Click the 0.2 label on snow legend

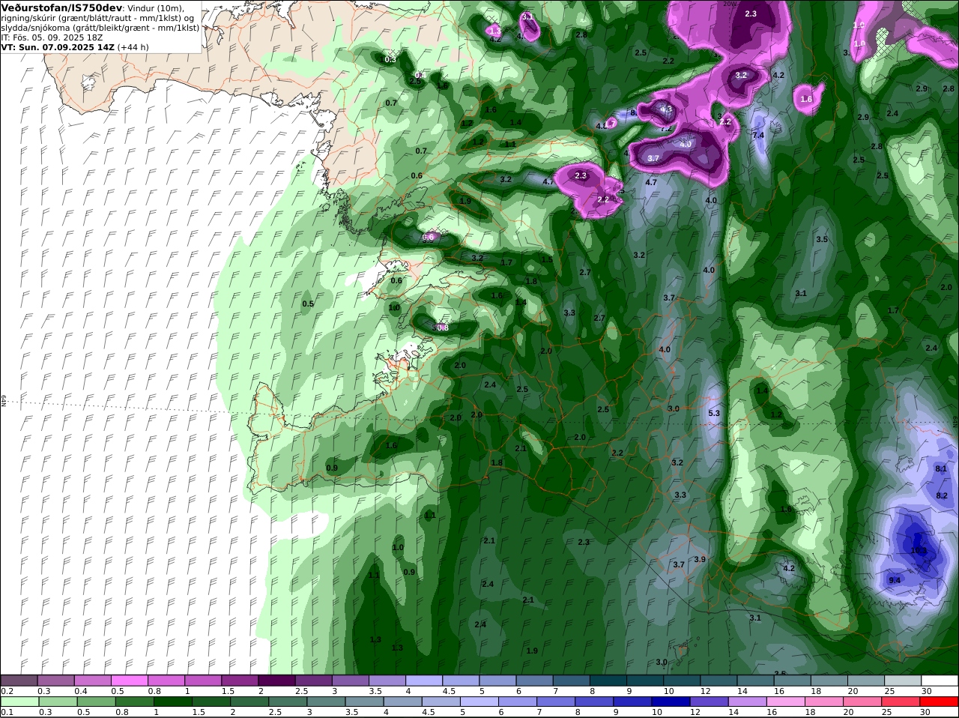point(6,690)
